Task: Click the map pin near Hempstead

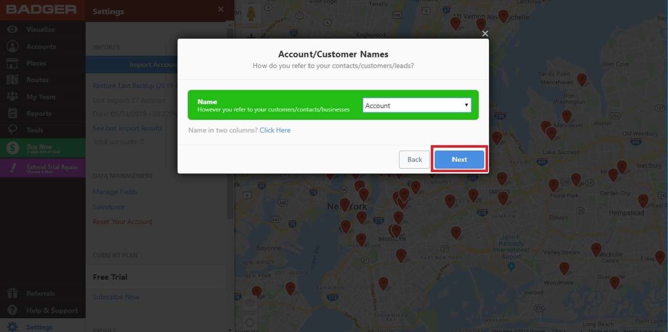Action: 643,200
